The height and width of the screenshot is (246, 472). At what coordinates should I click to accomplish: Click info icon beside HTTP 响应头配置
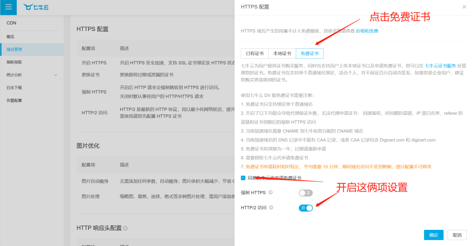(x=125, y=228)
